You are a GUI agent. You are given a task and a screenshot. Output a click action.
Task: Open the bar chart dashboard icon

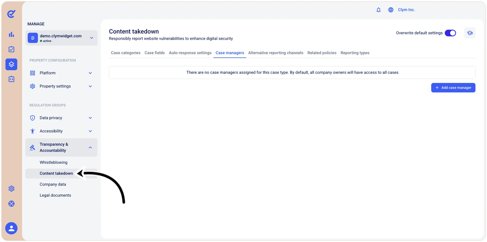pyautogui.click(x=11, y=34)
